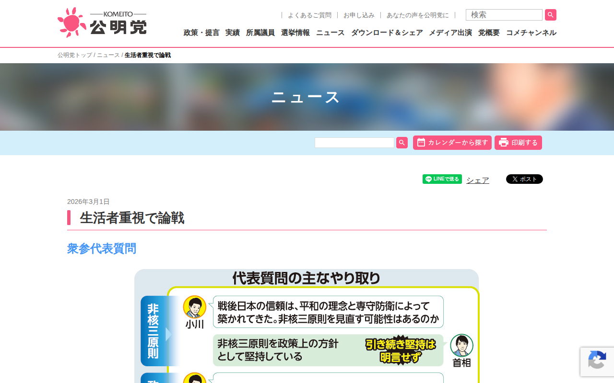Open the 実績 menu item
614x383 pixels.
tap(233, 33)
